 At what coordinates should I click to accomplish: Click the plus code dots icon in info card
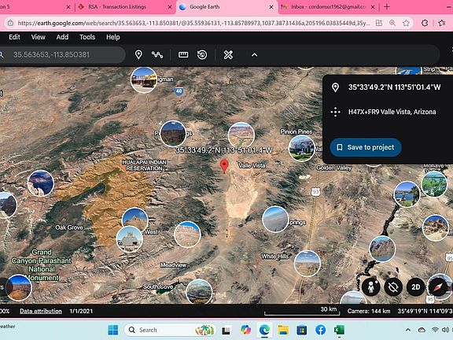335,112
